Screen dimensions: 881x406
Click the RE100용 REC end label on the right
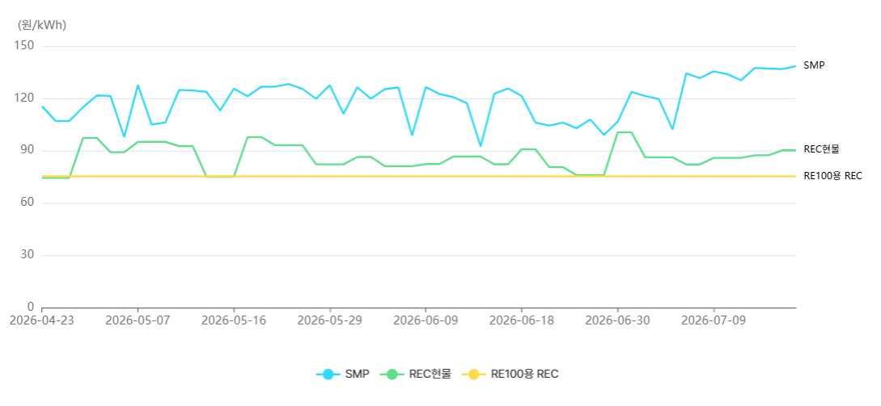point(832,176)
